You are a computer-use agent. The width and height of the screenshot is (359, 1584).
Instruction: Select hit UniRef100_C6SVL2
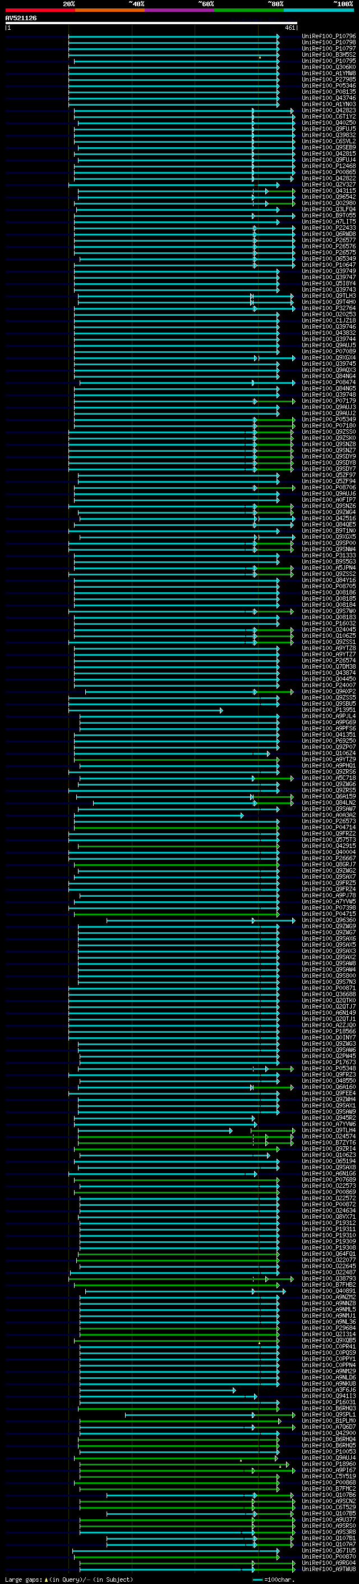point(329,142)
